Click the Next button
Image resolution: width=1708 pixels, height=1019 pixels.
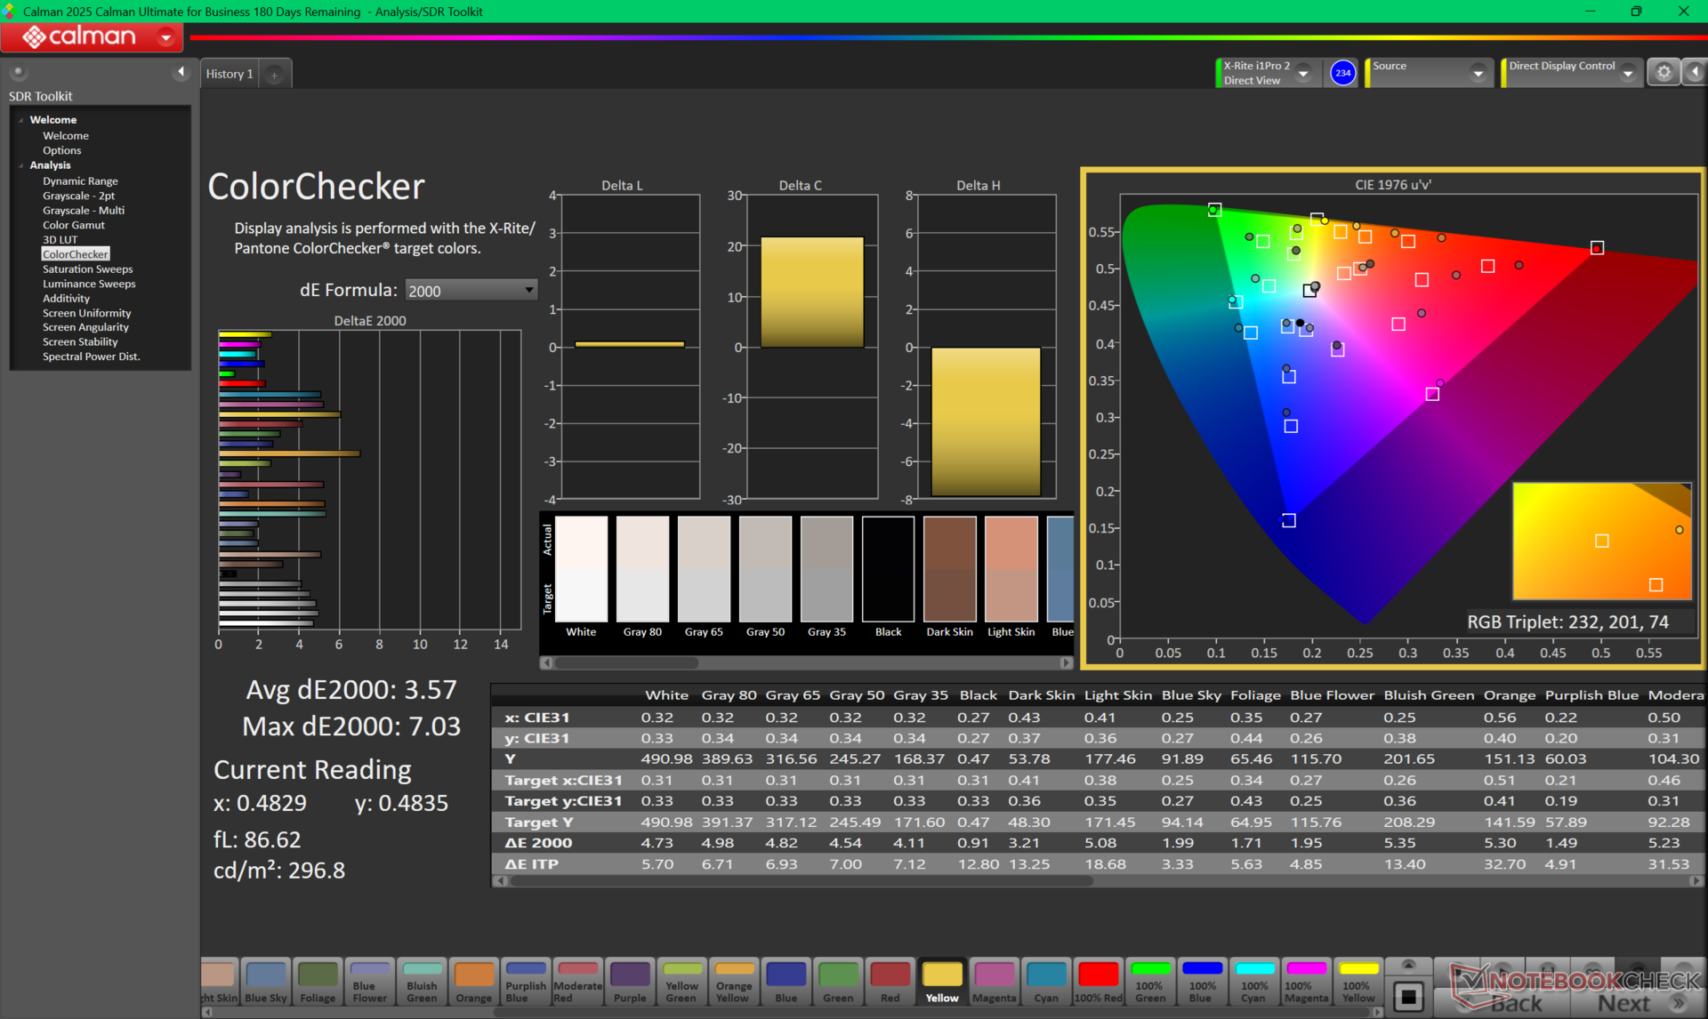click(1623, 1003)
